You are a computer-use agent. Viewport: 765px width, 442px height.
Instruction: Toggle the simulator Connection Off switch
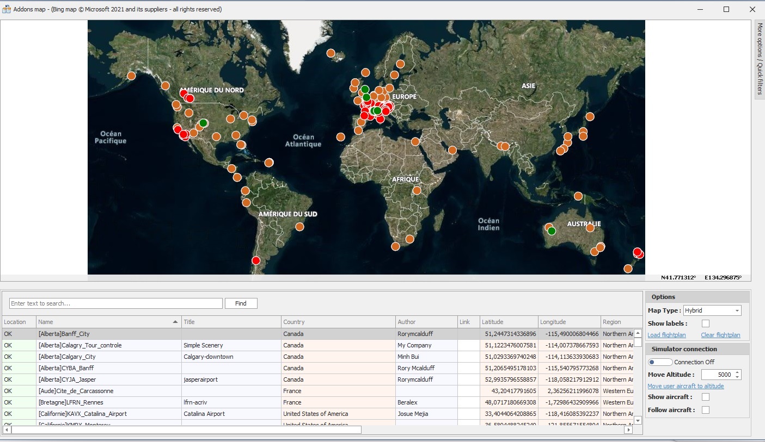(660, 362)
